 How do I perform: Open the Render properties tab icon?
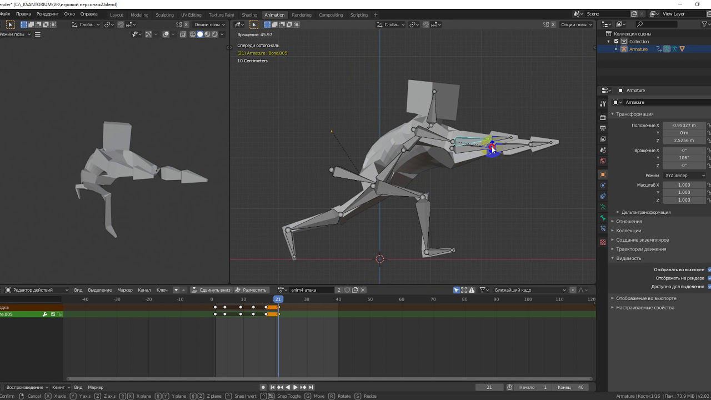pyautogui.click(x=603, y=117)
